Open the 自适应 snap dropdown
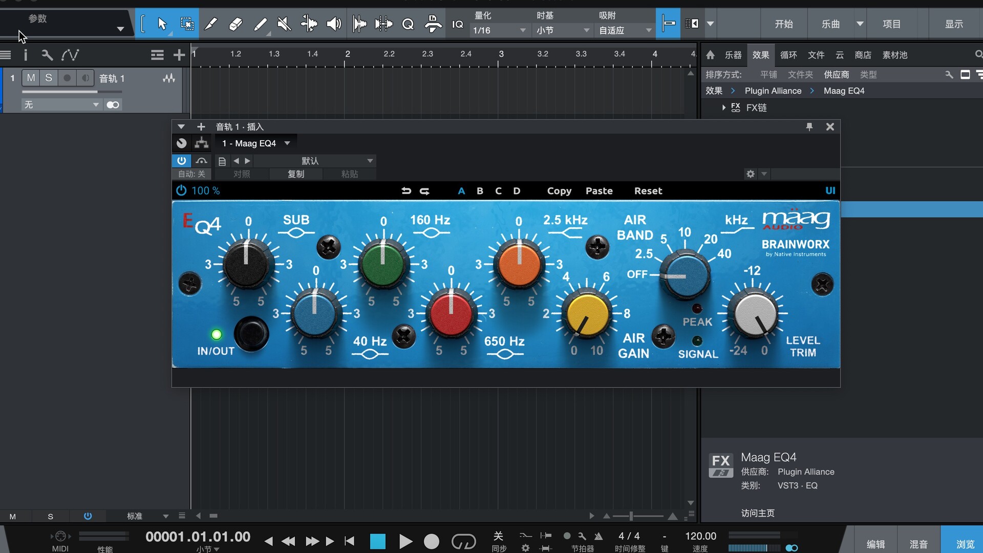This screenshot has width=983, height=553. (x=625, y=30)
